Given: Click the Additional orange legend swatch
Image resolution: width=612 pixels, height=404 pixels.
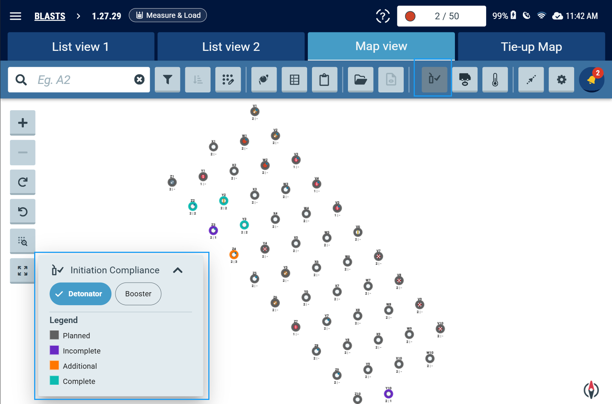Looking at the screenshot, I should 54,365.
